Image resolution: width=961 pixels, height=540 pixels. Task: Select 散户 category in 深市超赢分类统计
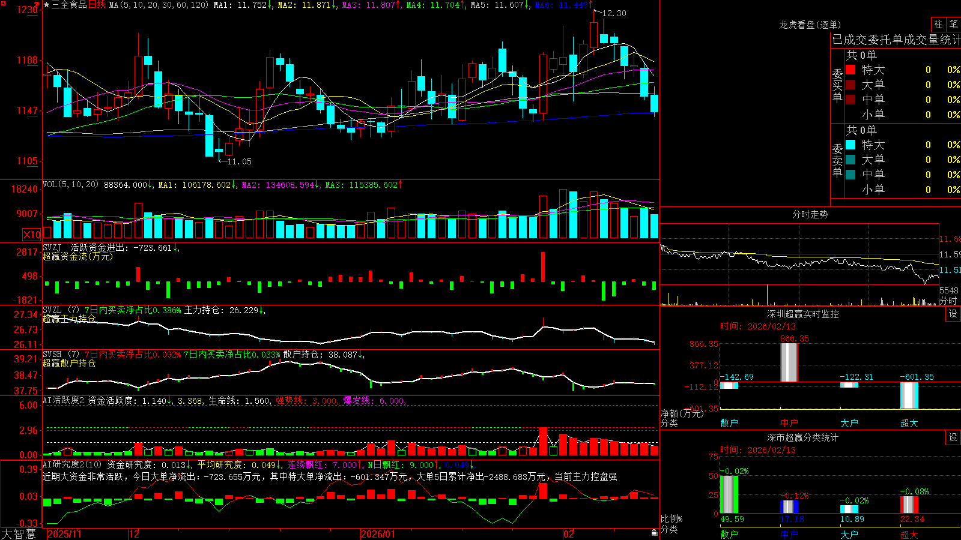729,534
